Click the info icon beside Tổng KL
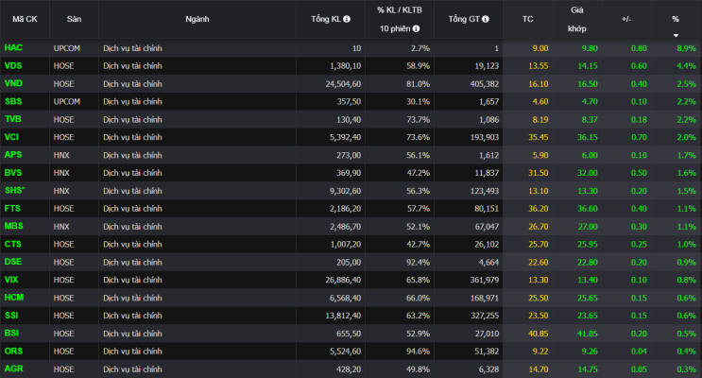 click(347, 19)
